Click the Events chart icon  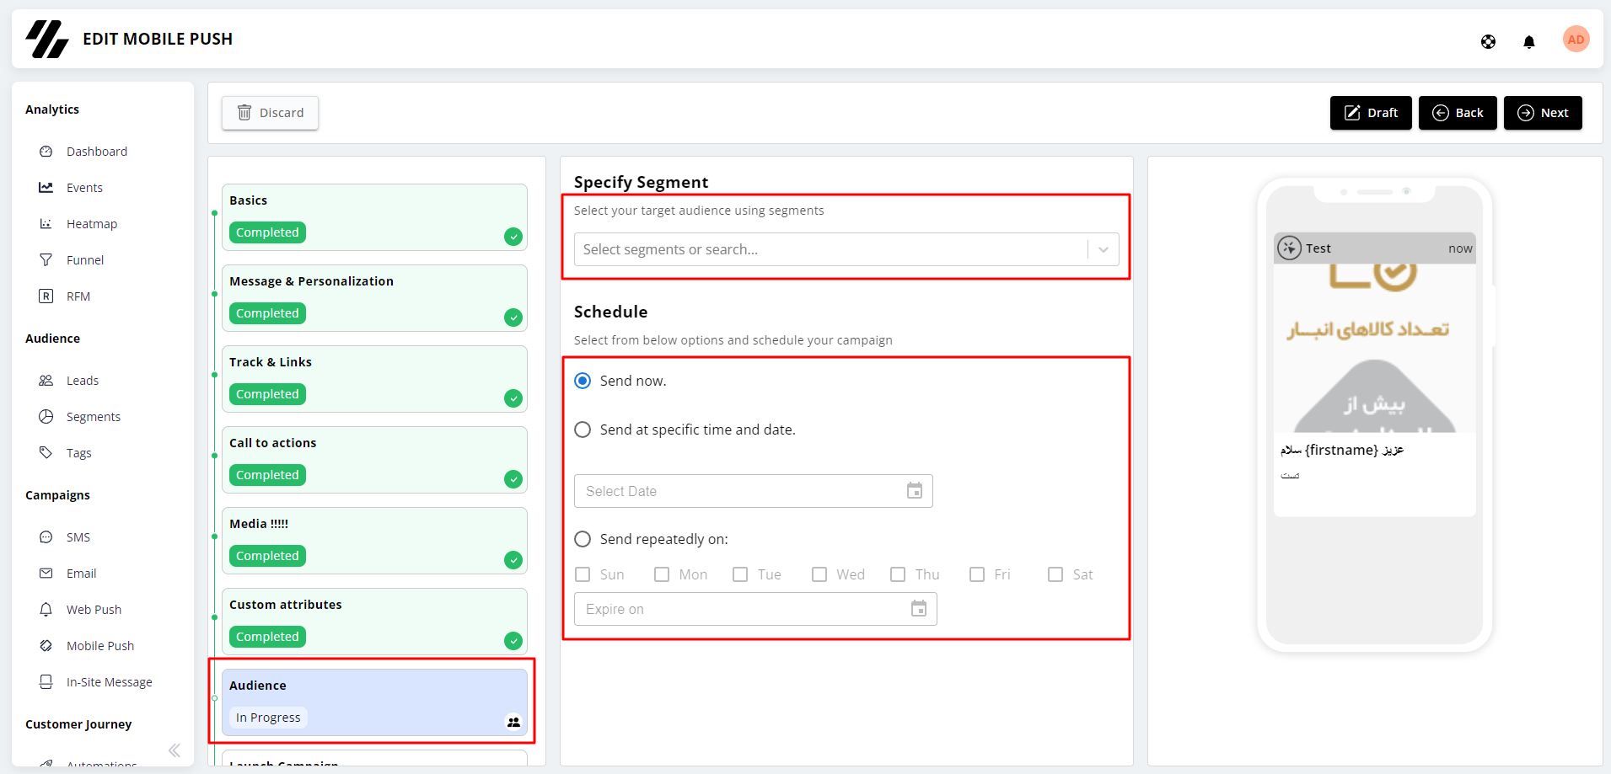46,188
